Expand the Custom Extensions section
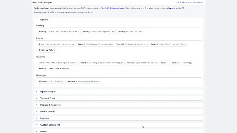The image size is (237, 133). [118, 125]
